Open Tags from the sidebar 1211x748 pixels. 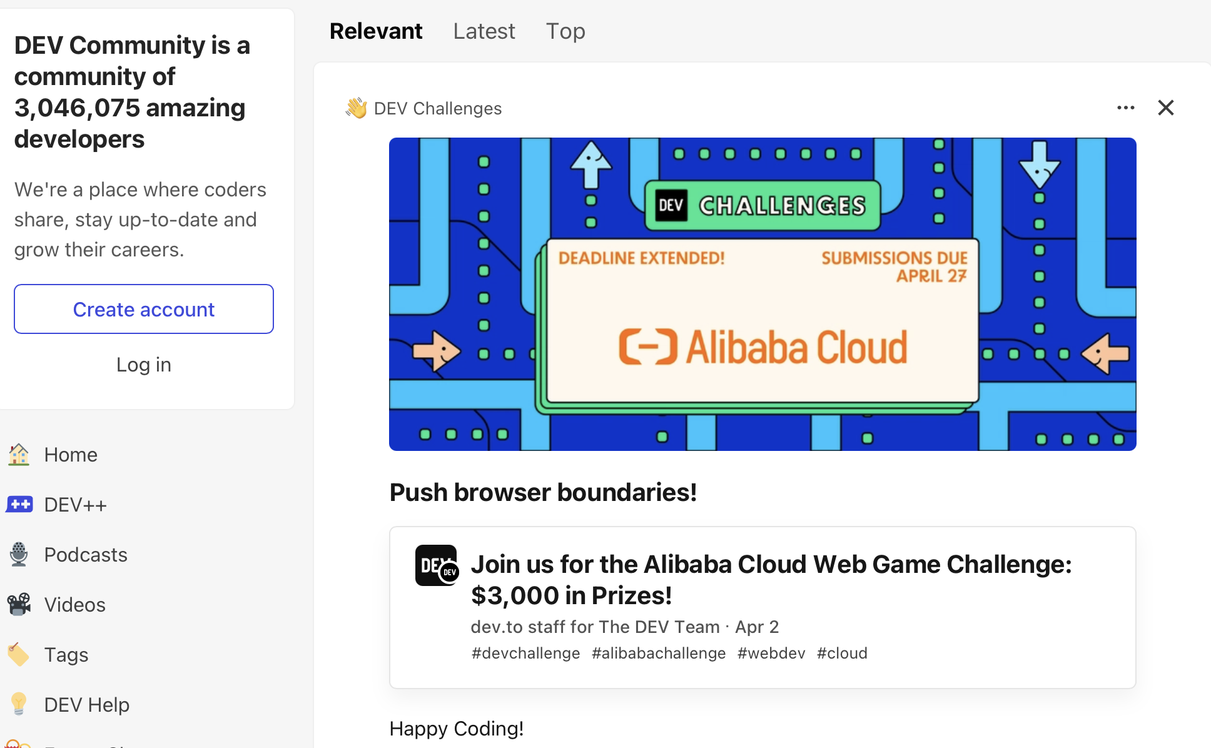66,655
